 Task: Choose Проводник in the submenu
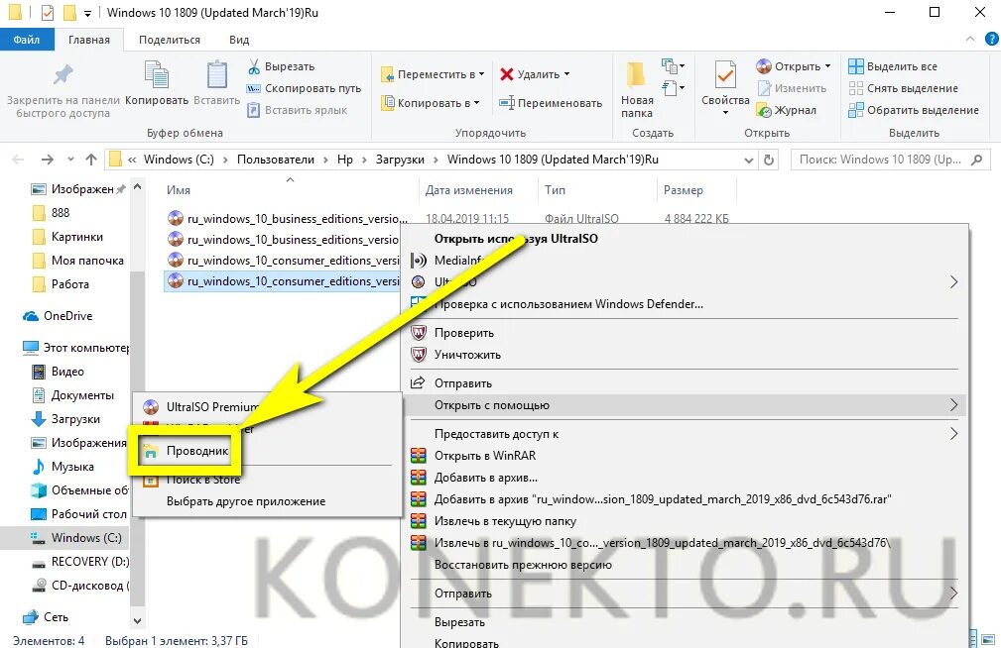pyautogui.click(x=196, y=450)
